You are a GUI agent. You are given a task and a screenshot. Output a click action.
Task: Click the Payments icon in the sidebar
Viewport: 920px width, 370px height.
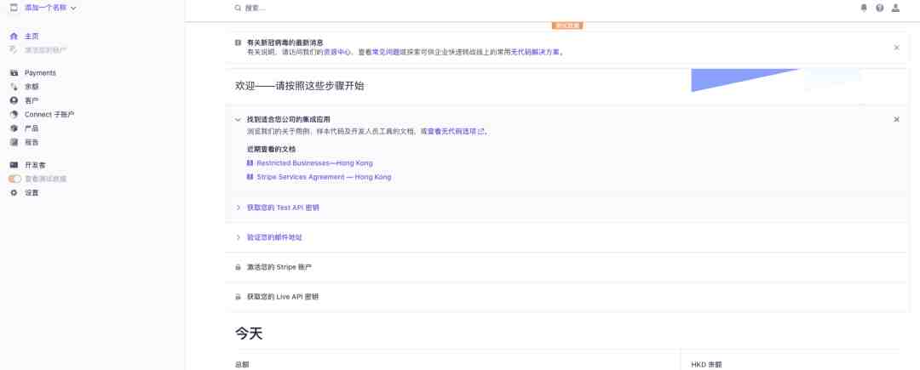point(14,72)
